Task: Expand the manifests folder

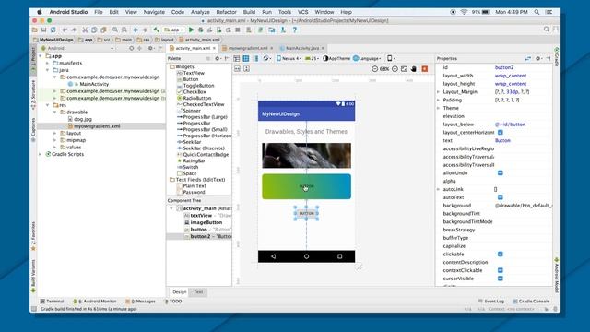Action: coord(48,64)
